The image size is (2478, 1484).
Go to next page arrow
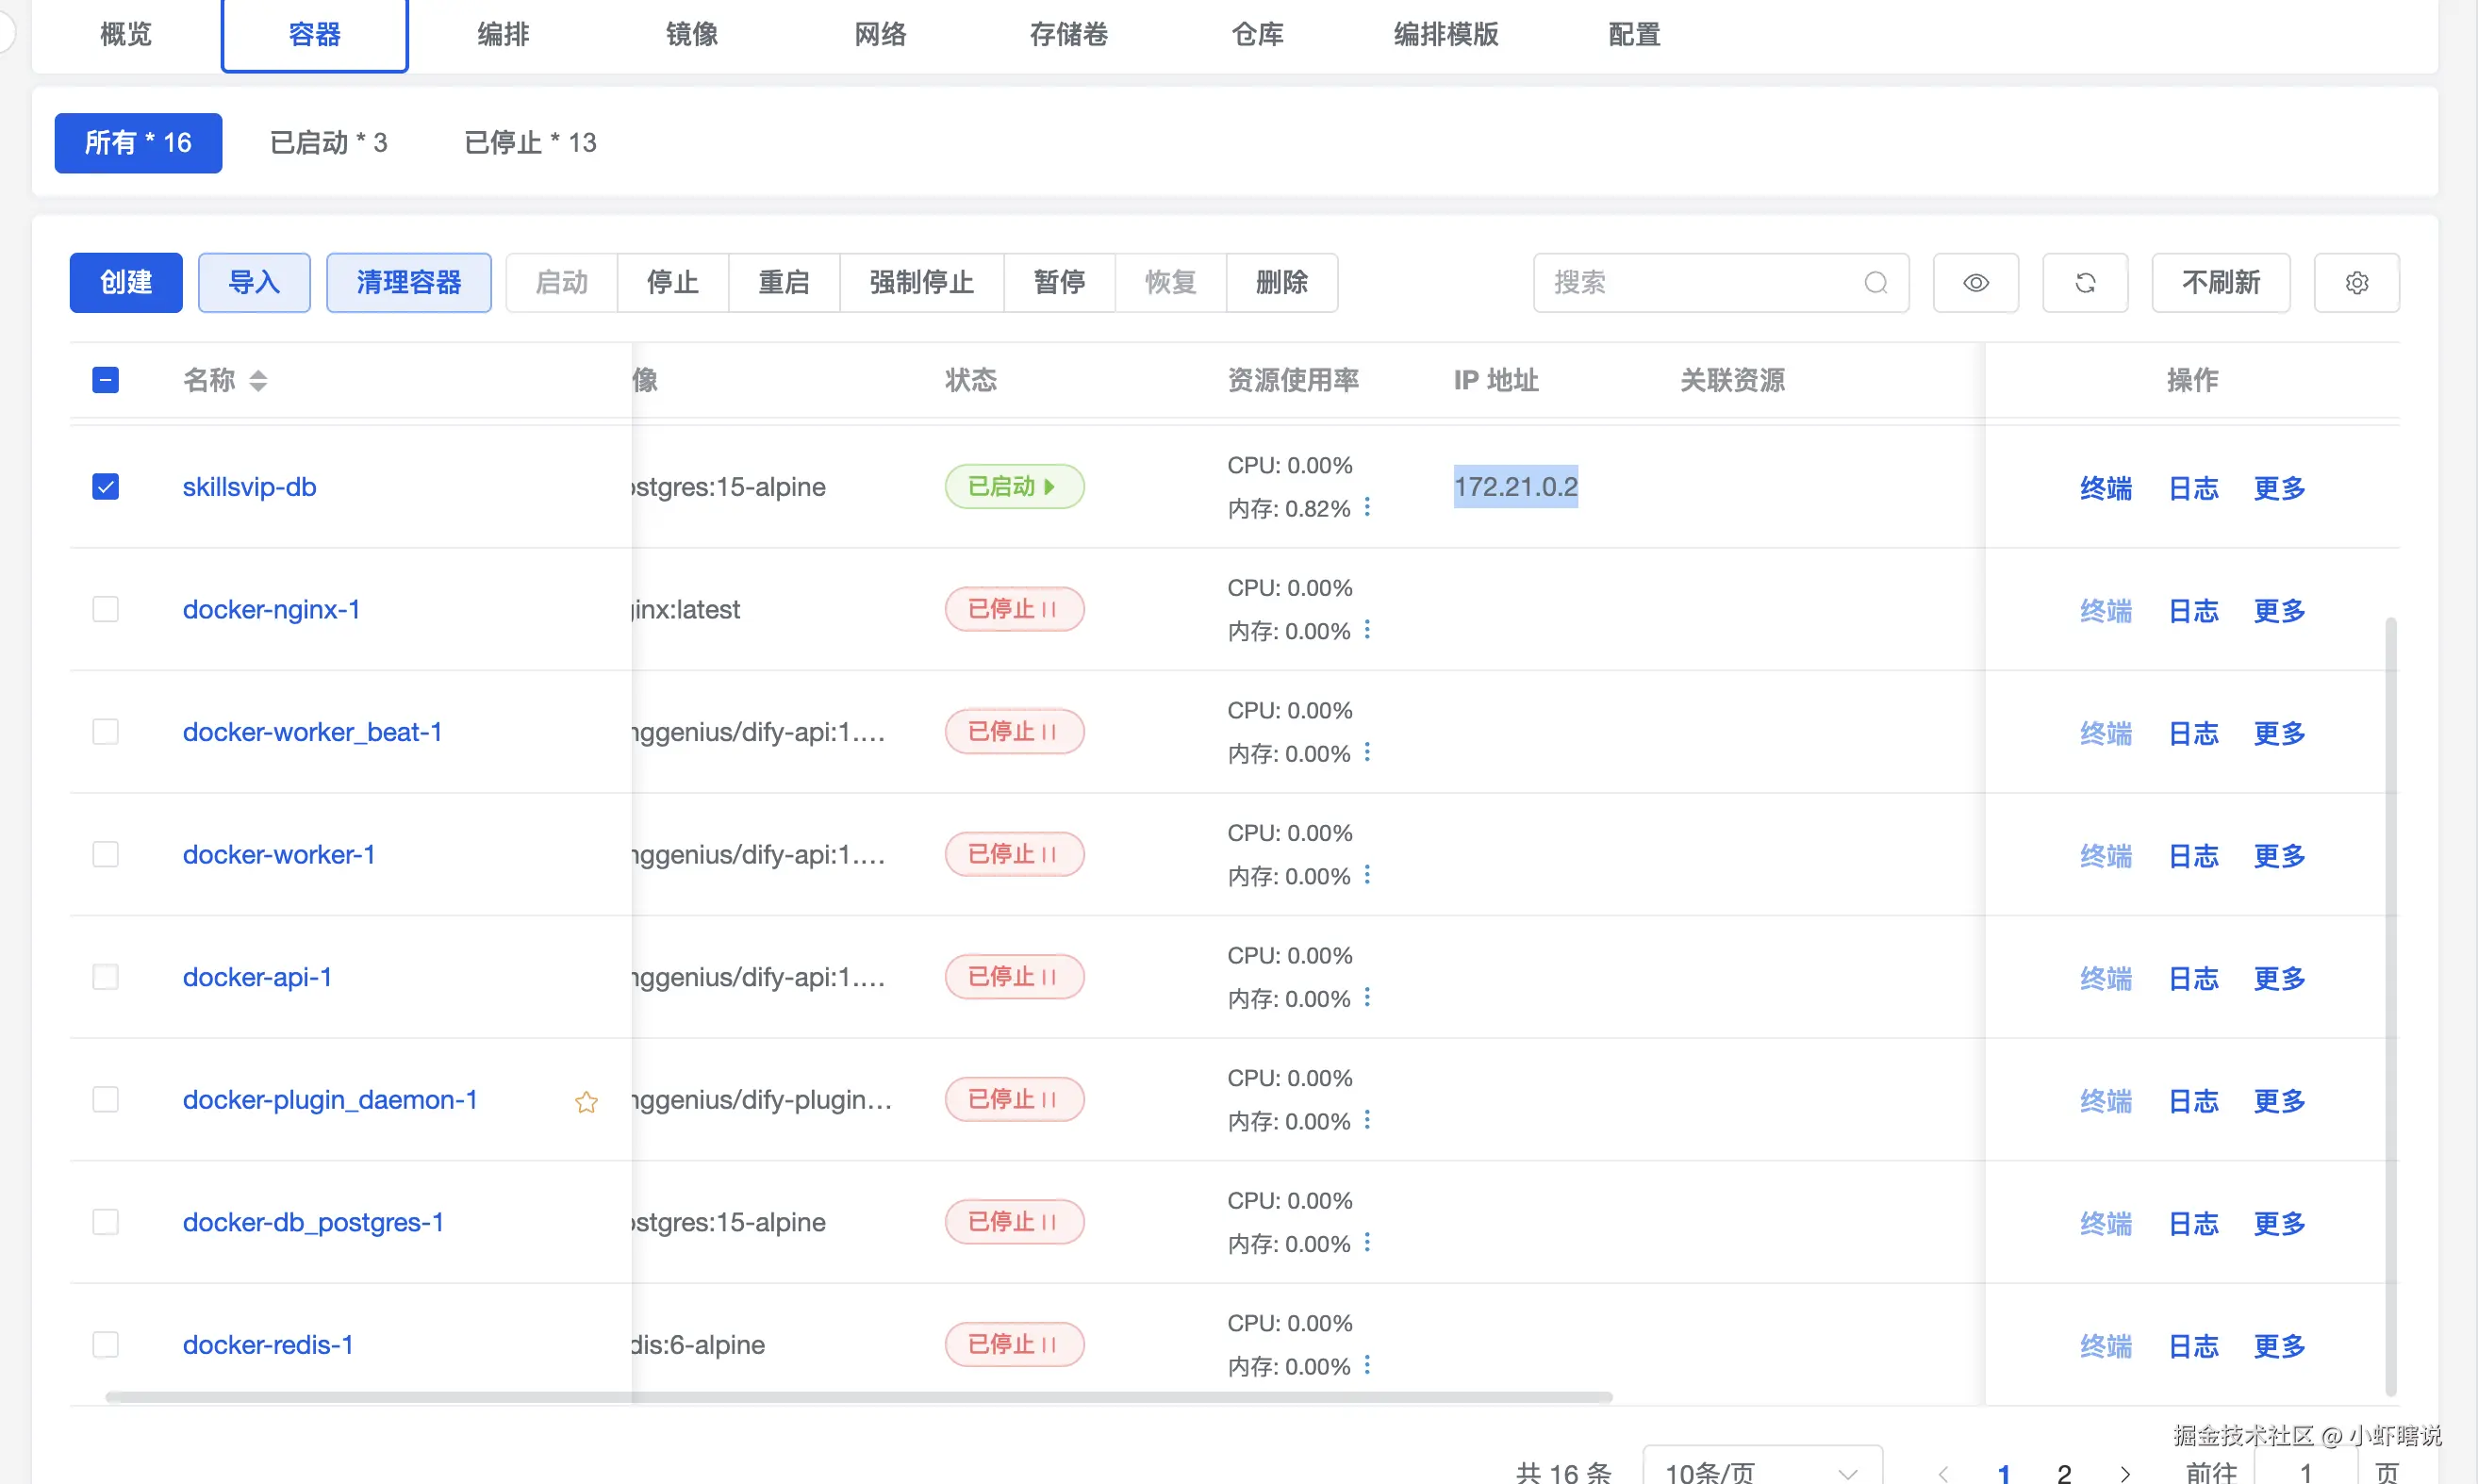point(2124,1473)
